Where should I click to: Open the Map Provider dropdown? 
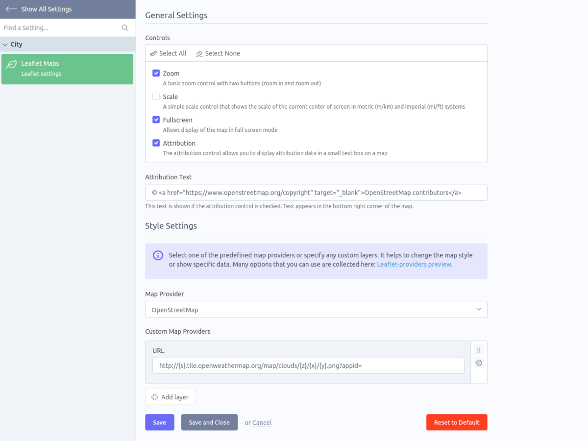pyautogui.click(x=316, y=310)
